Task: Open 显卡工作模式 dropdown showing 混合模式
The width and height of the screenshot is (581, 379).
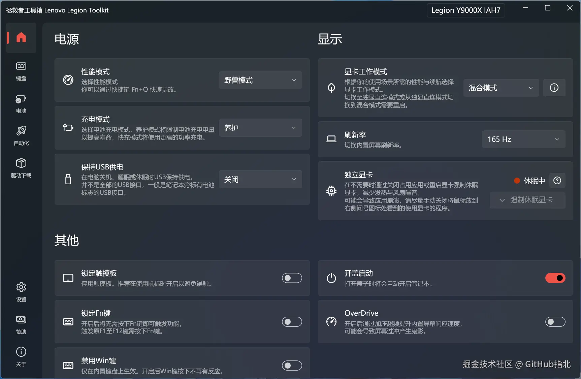Action: [x=501, y=88]
